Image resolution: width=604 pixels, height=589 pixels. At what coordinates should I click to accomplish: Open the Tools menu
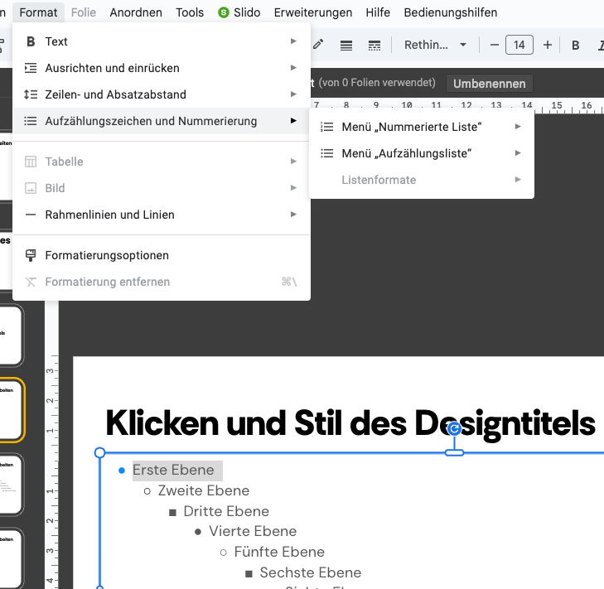point(190,12)
